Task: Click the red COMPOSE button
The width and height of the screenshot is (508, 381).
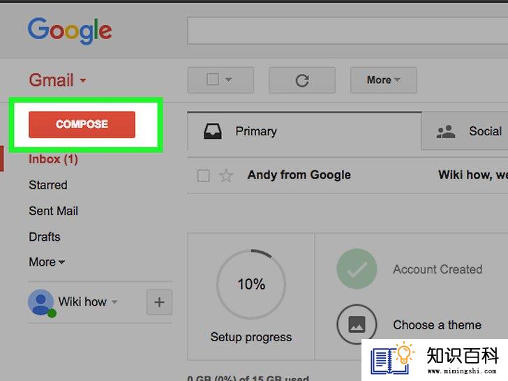Action: click(x=82, y=124)
